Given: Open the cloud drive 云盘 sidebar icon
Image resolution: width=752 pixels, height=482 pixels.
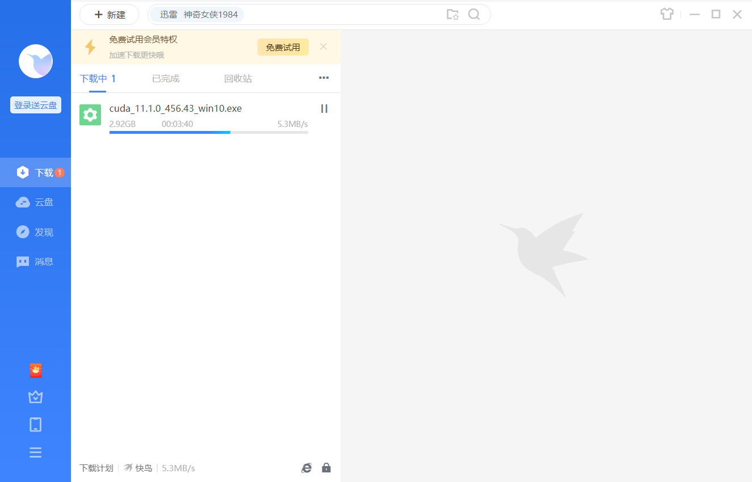Looking at the screenshot, I should (35, 202).
